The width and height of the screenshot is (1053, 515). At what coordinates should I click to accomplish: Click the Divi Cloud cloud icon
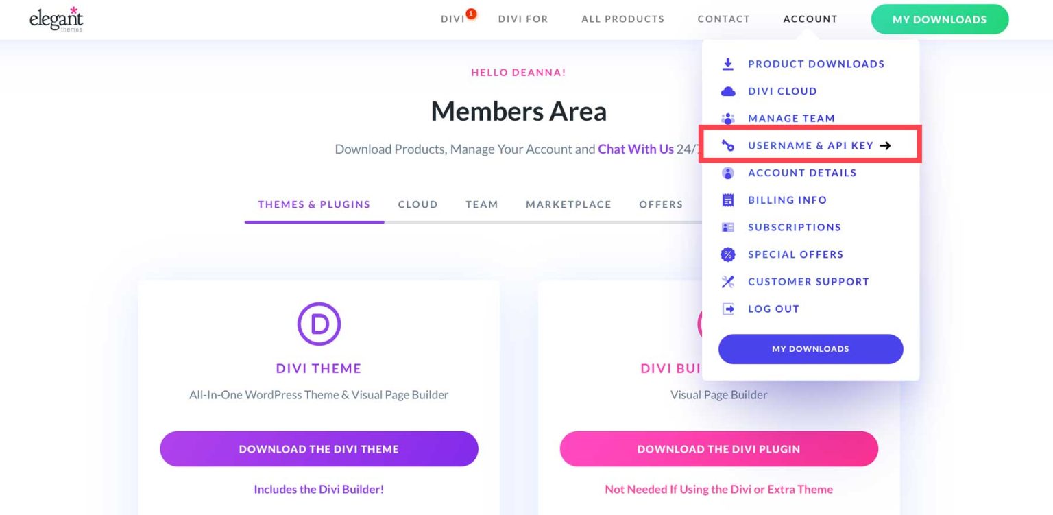[x=727, y=91]
